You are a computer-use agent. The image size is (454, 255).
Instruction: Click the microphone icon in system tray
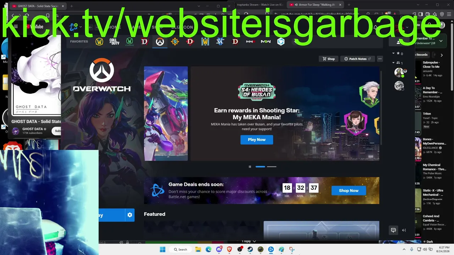pyautogui.click(x=411, y=250)
